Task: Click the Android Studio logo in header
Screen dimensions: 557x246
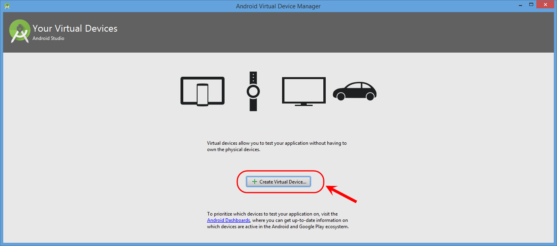Action: [x=19, y=31]
